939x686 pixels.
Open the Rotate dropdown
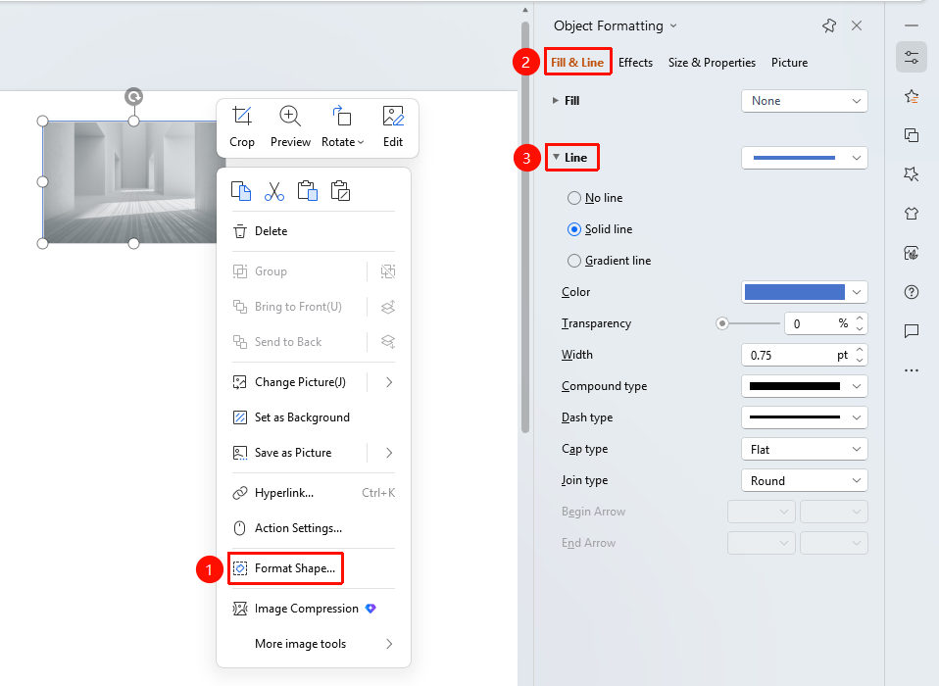[x=342, y=126]
